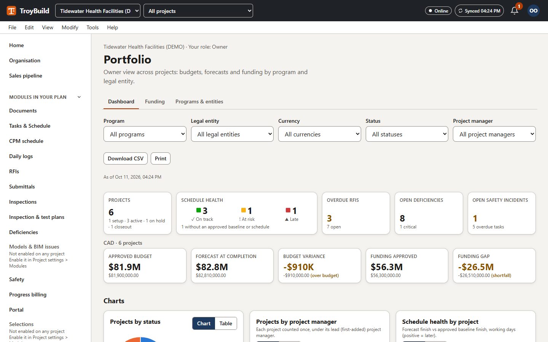Switch Projects by status to Chart view
The height and width of the screenshot is (342, 548).
pyautogui.click(x=204, y=323)
